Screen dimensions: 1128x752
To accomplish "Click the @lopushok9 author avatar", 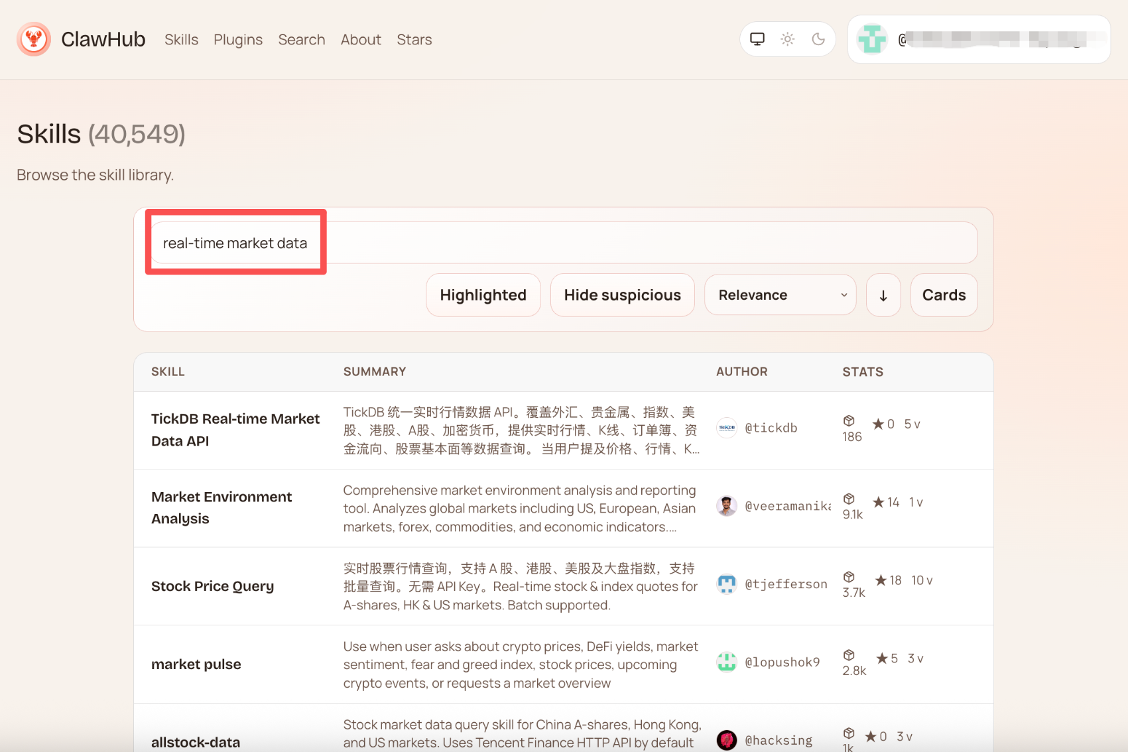I will [x=727, y=662].
